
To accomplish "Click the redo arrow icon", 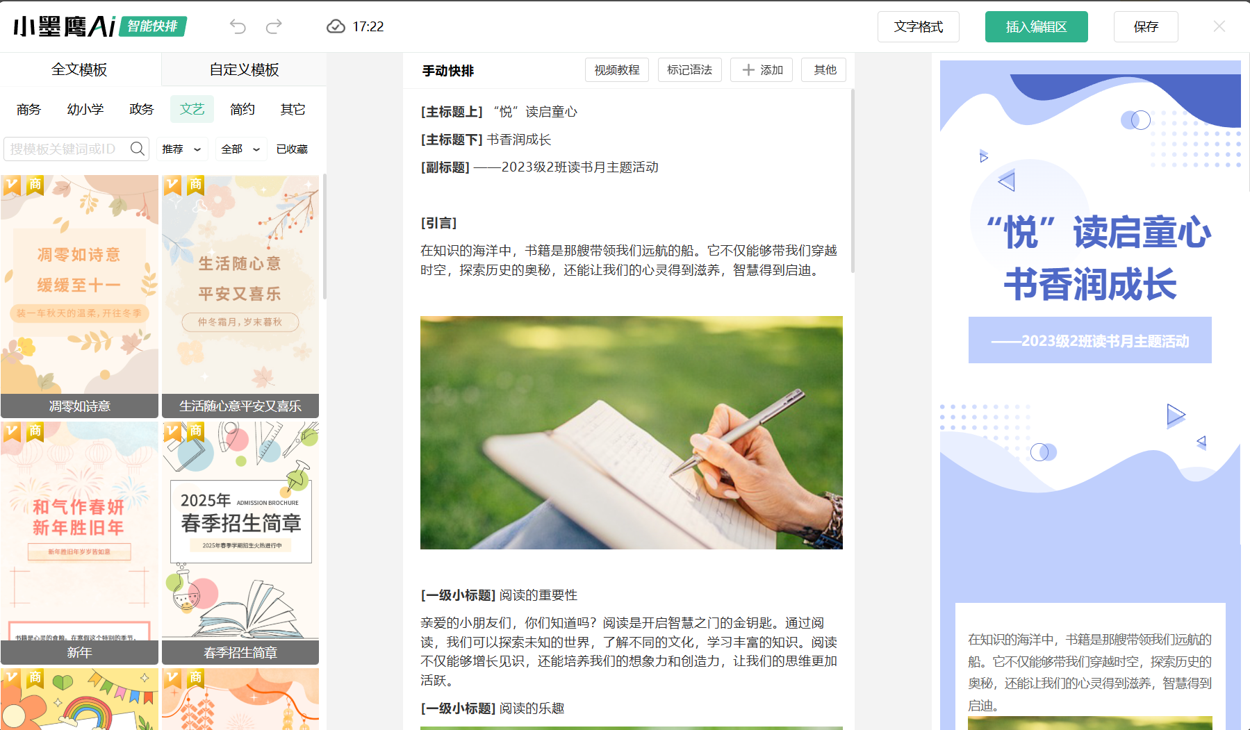I will pos(274,26).
